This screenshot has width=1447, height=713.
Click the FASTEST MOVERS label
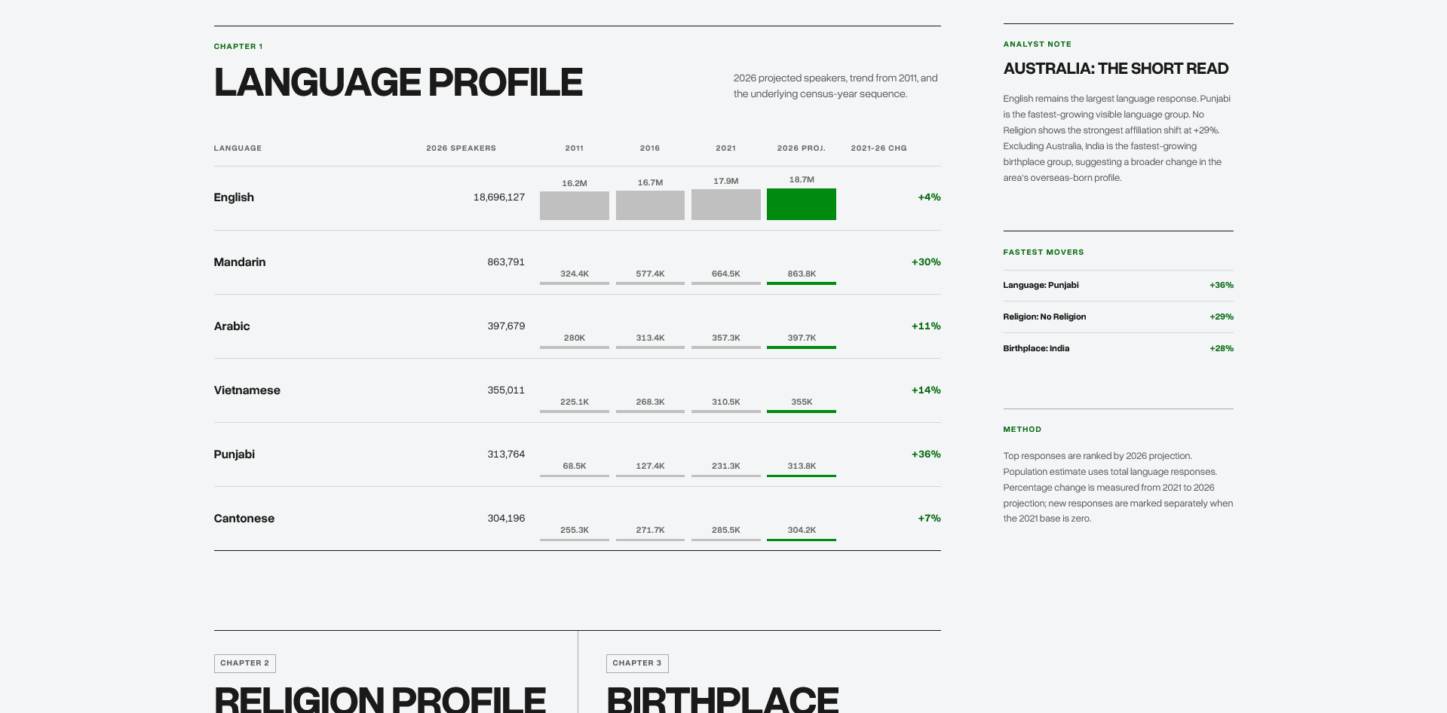(x=1044, y=252)
